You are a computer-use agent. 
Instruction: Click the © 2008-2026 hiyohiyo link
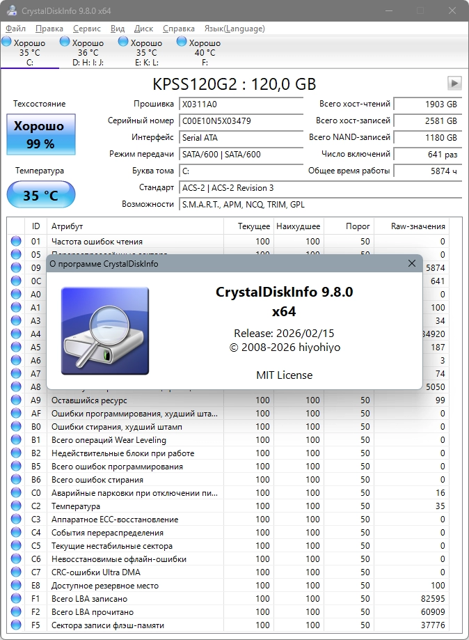click(285, 348)
